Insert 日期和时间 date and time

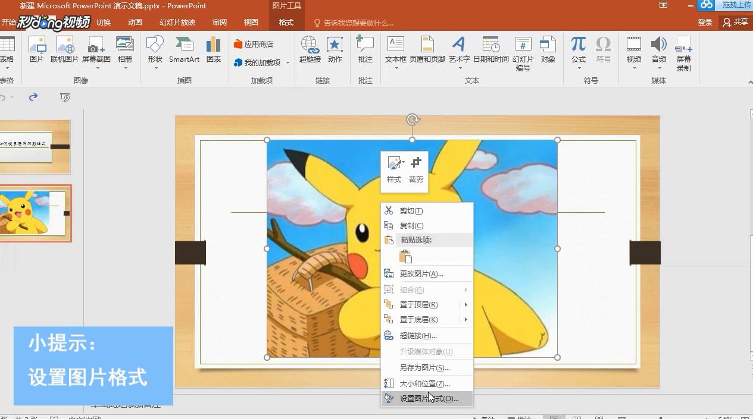(491, 50)
